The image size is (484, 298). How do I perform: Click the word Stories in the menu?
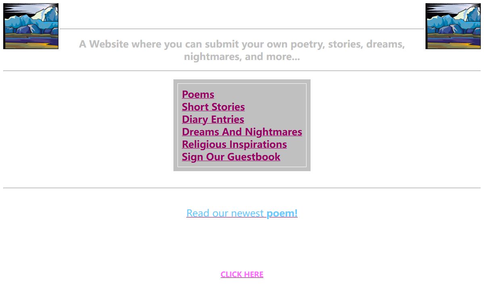click(228, 107)
